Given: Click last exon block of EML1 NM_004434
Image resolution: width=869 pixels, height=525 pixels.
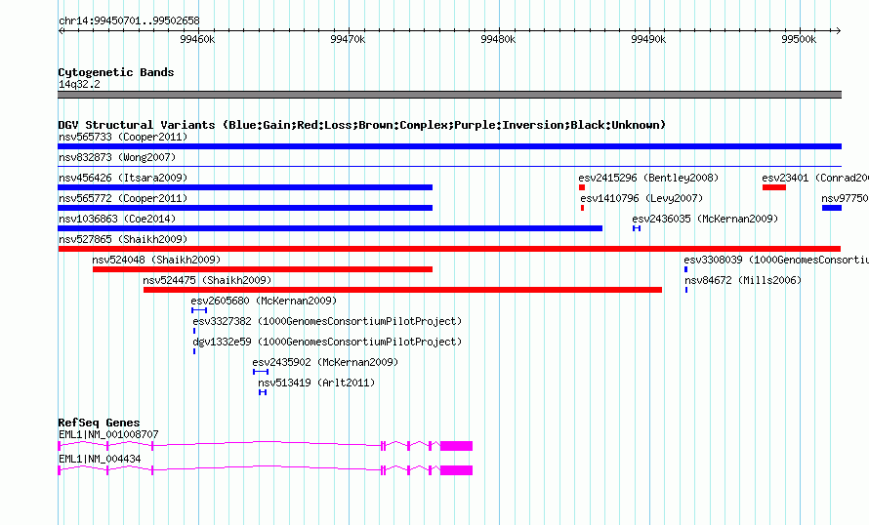Looking at the screenshot, I should (x=456, y=470).
